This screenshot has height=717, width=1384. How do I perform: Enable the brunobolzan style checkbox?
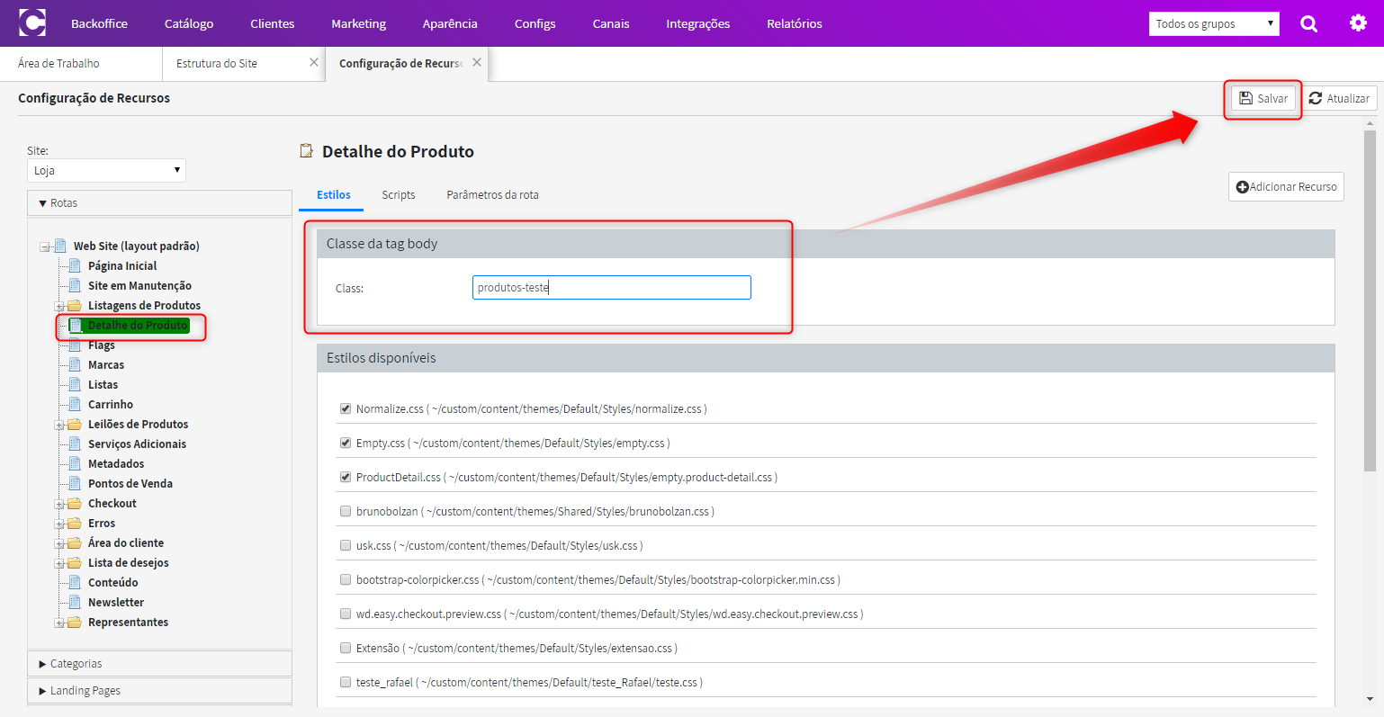(x=346, y=511)
